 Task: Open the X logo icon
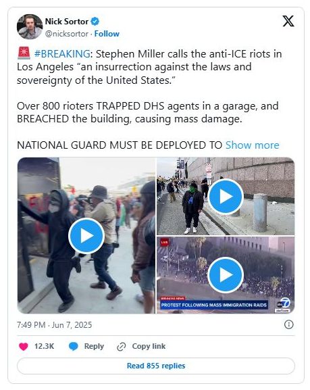click(x=288, y=21)
